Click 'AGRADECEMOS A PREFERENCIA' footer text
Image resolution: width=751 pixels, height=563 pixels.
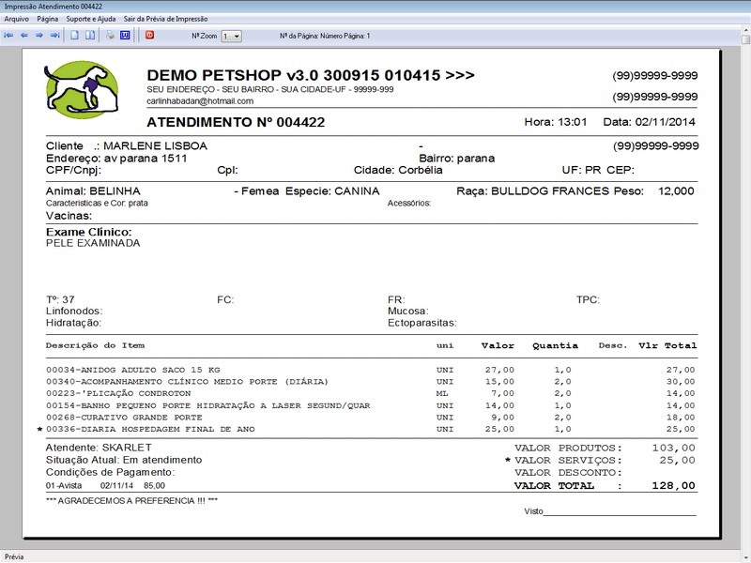click(131, 501)
